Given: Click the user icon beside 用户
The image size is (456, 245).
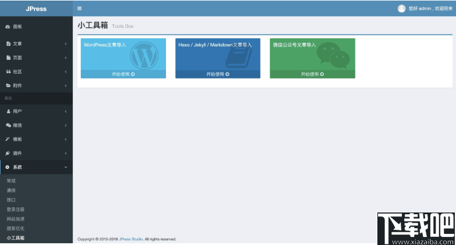Looking at the screenshot, I should (8, 111).
